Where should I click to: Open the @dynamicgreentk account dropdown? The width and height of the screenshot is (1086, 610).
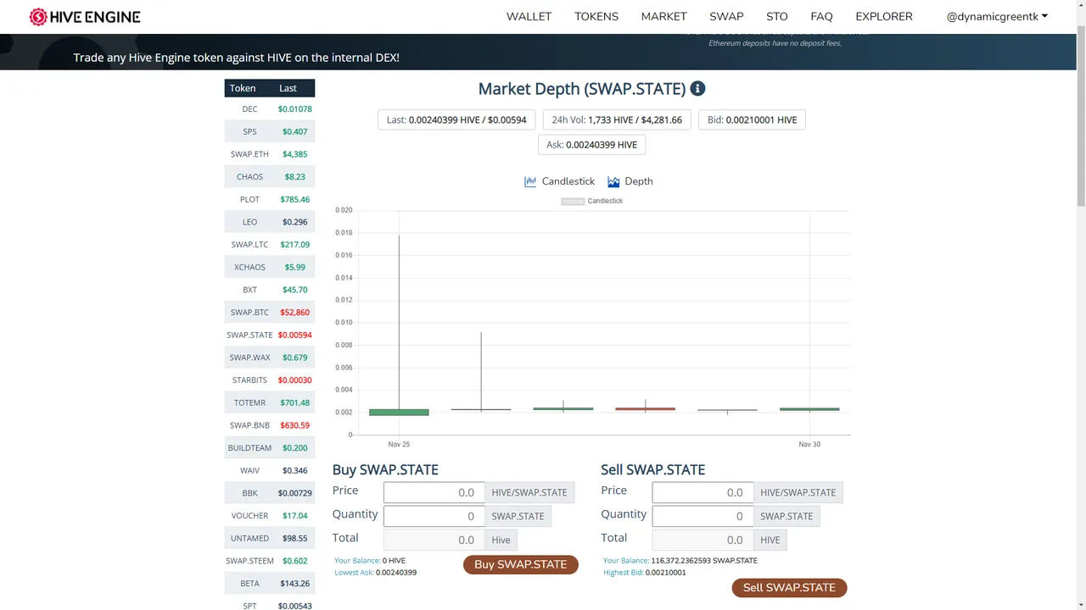[997, 16]
